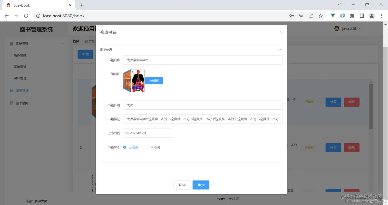388x205 pixels.
Task: Close the 修改书籍 dialog with the X icon
Action: click(x=280, y=31)
